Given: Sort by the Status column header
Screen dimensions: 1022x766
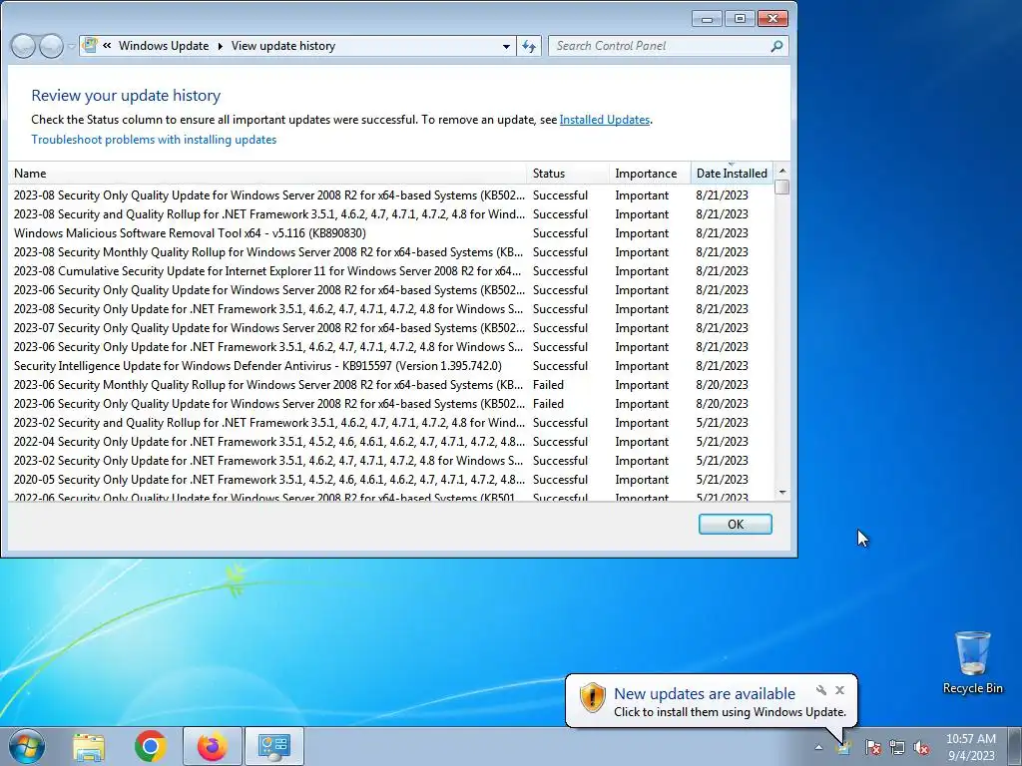Looking at the screenshot, I should click(x=568, y=174).
